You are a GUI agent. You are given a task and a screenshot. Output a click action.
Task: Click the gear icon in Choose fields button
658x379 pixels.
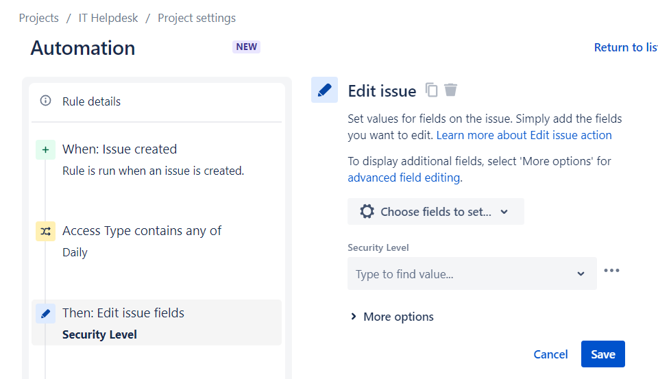click(x=367, y=212)
